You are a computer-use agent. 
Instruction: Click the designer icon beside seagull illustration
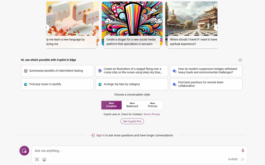click(100, 71)
